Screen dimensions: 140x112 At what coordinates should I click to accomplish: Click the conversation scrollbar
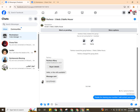[x=137, y=73]
